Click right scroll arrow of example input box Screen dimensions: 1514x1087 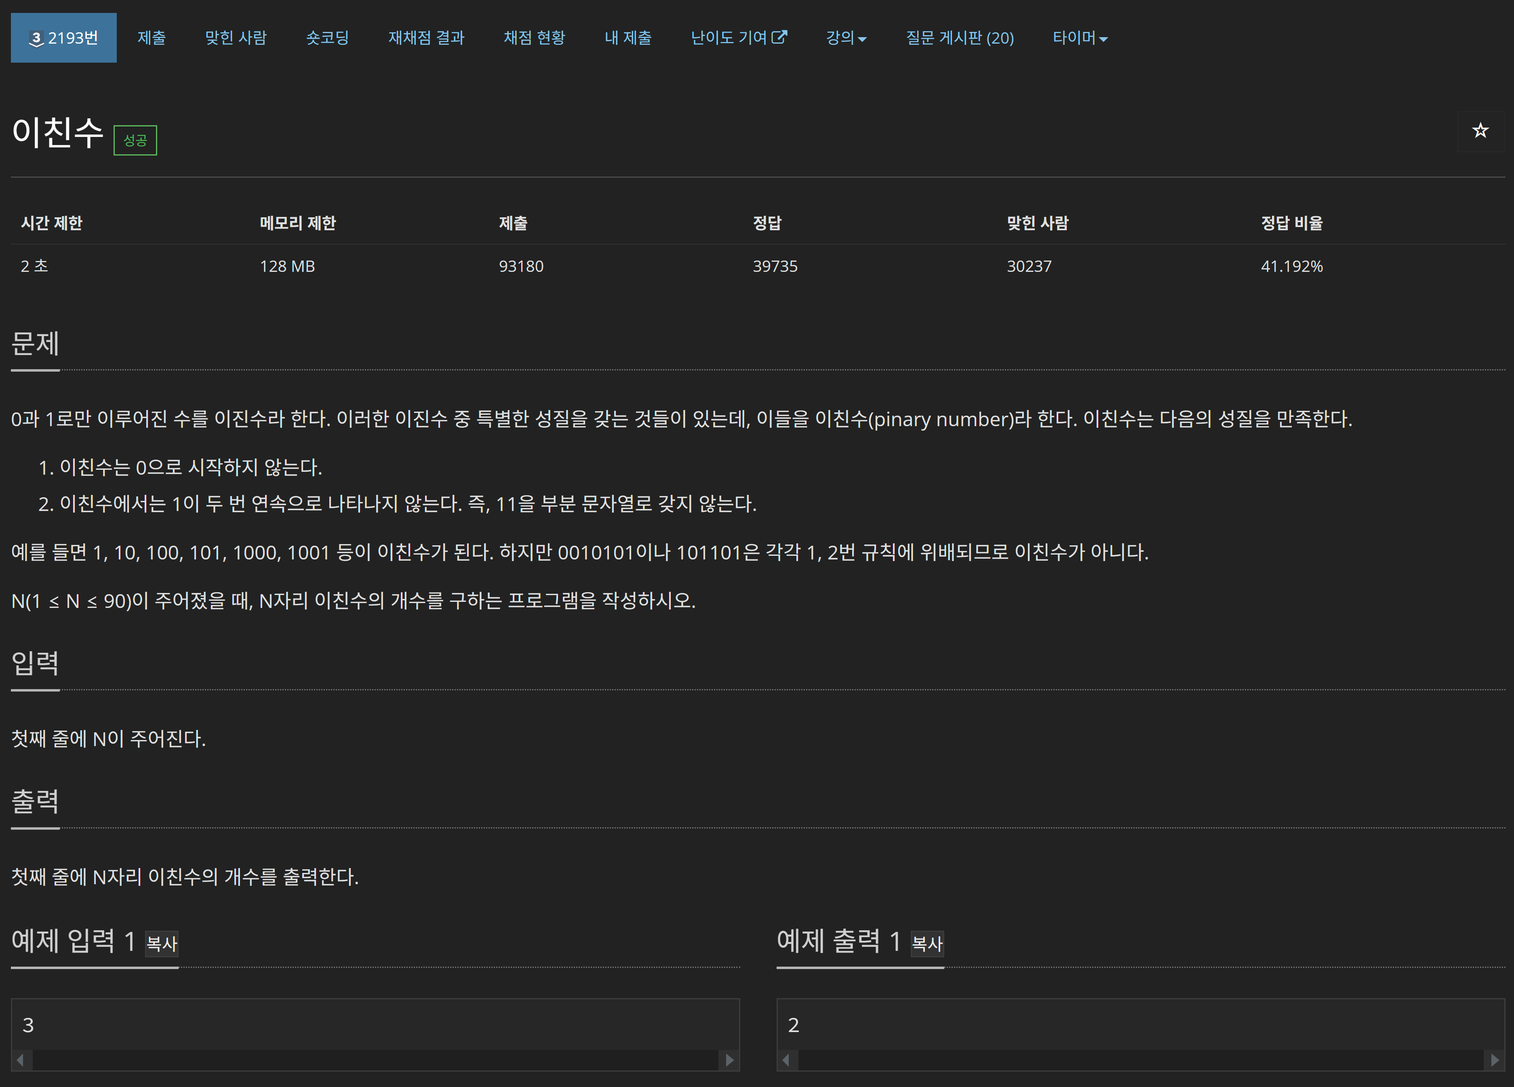(730, 1060)
